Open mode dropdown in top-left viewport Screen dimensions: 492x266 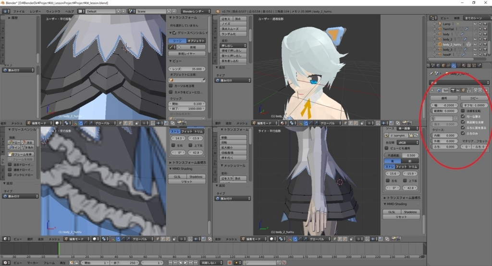40,123
